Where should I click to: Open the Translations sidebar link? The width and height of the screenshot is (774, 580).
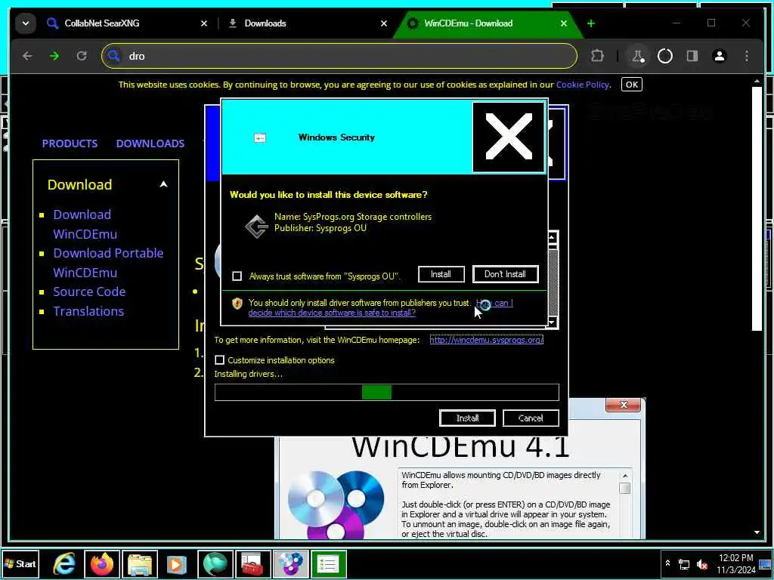point(88,311)
